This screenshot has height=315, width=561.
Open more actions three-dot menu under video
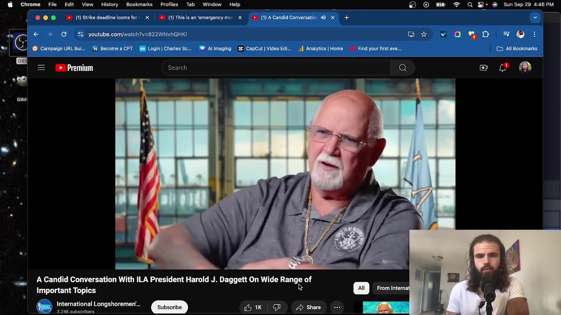(337, 307)
